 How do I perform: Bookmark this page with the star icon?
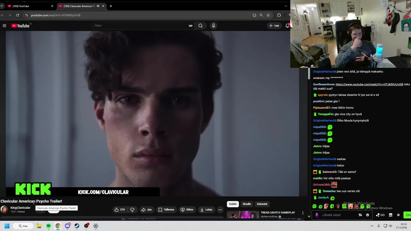(x=268, y=15)
